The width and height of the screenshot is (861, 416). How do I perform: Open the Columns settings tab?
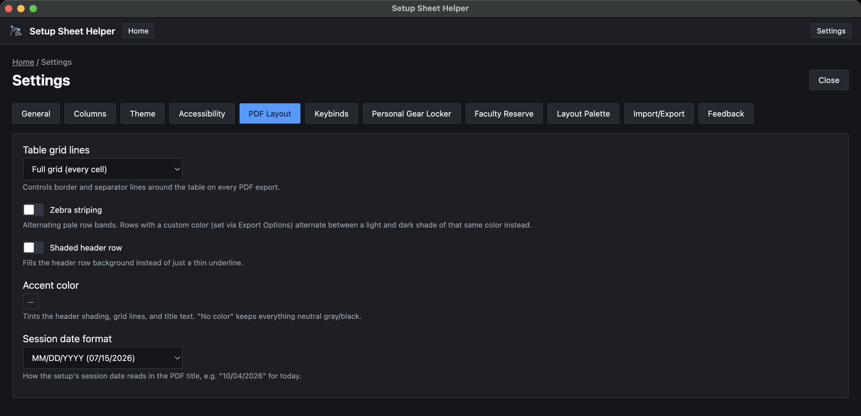pos(90,114)
